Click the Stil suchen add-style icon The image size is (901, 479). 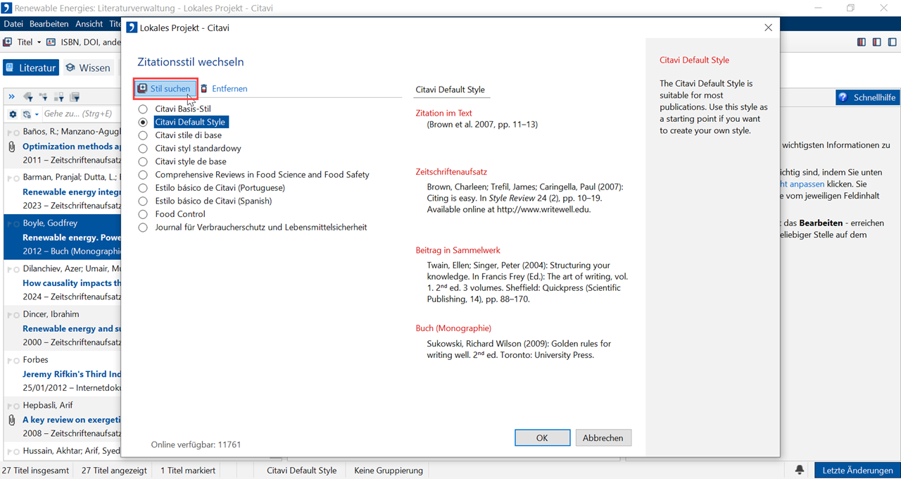point(142,89)
